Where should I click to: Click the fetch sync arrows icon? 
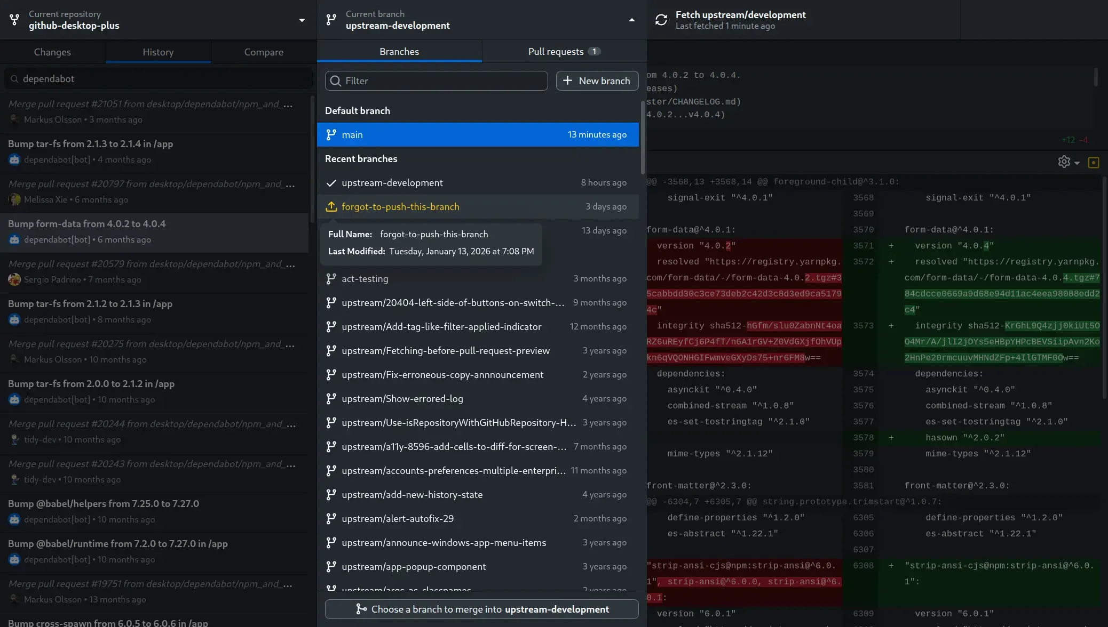pos(661,20)
